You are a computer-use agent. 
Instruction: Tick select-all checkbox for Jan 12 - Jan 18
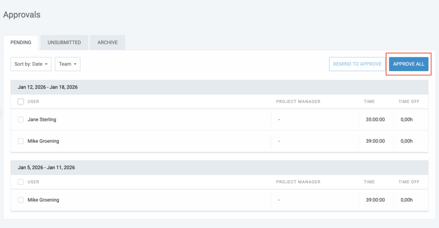pyautogui.click(x=21, y=102)
